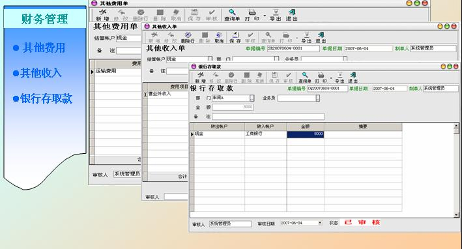Click 删除 in the 银行存取款 toolbar
The width and height of the screenshot is (462, 249).
(x=246, y=78)
